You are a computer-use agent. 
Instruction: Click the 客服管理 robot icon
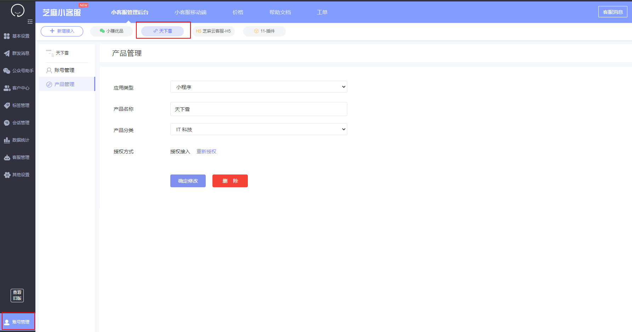coord(7,158)
